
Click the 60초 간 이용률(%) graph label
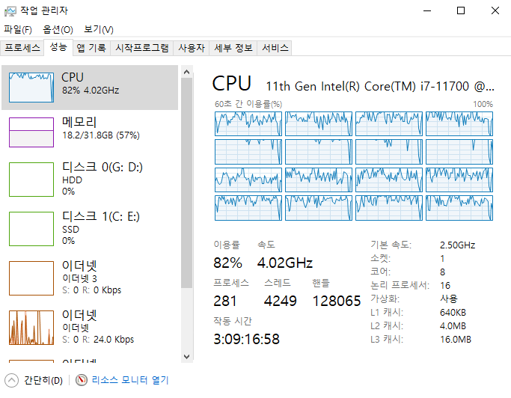[248, 104]
